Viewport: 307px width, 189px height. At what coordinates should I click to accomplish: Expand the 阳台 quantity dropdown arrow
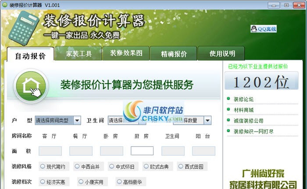coord(207,120)
